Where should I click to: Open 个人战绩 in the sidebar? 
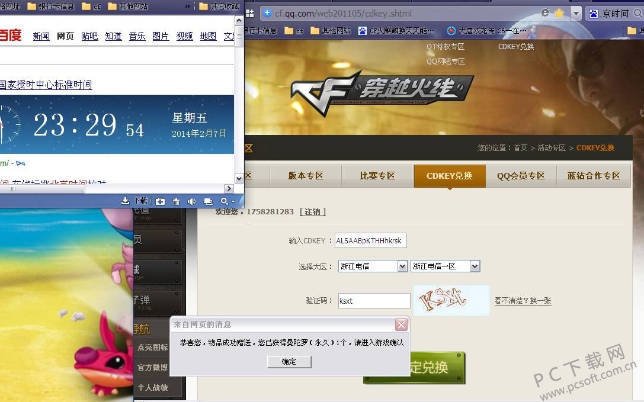pos(152,387)
